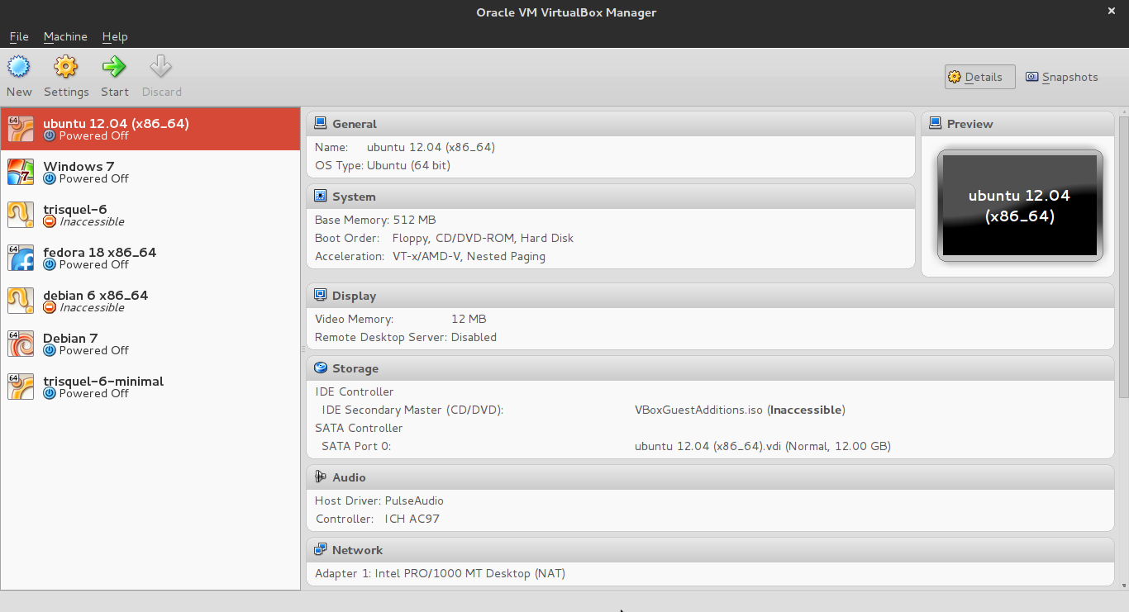Viewport: 1129px width, 612px height.
Task: Click the Storage section disk icon
Action: (x=321, y=368)
